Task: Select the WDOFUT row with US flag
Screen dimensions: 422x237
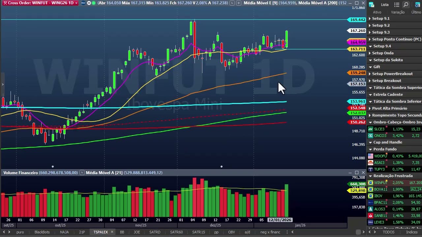Action: (394, 156)
